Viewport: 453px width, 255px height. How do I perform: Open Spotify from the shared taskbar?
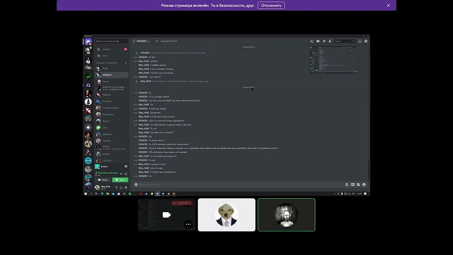130,194
